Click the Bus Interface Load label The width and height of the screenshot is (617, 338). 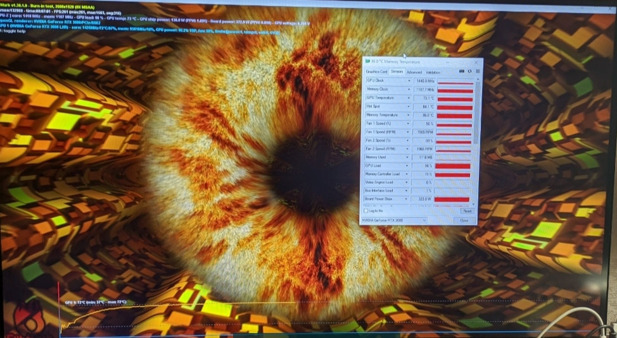[379, 190]
